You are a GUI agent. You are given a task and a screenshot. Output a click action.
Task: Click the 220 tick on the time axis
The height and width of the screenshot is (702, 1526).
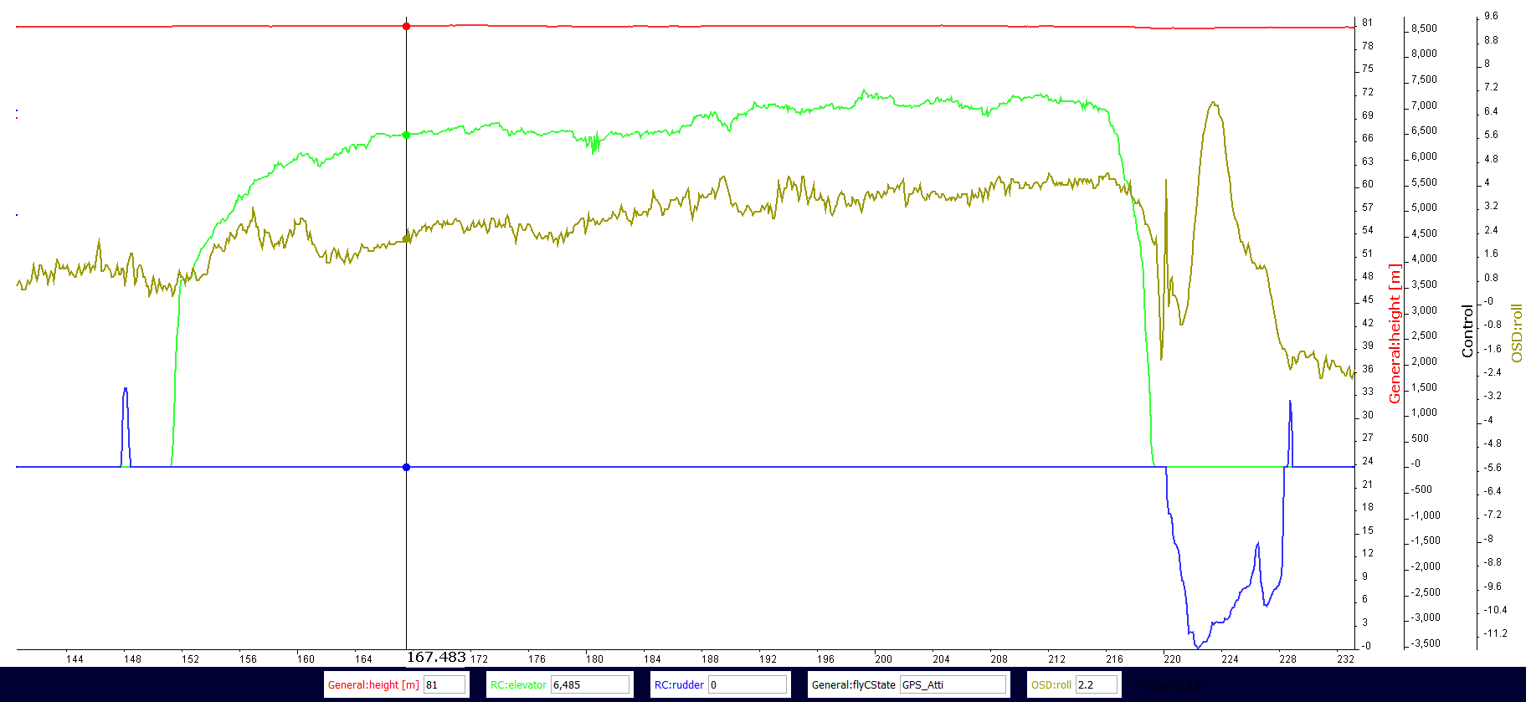click(x=1172, y=659)
